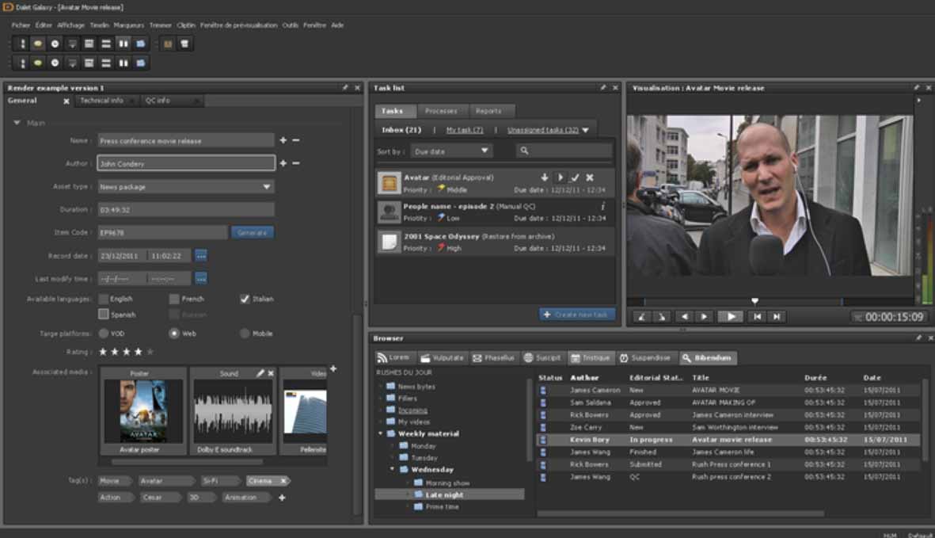
Task: Edit the Sound media with pencil icon
Action: coord(260,372)
